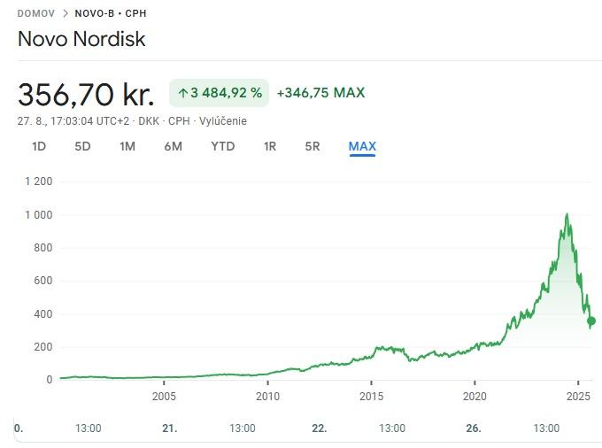Select the 1M range tab

pyautogui.click(x=127, y=146)
